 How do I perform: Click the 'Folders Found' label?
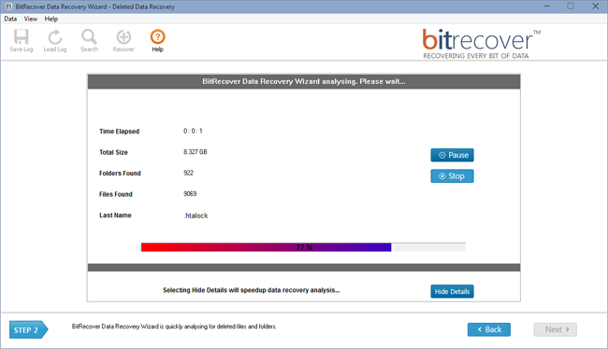120,173
